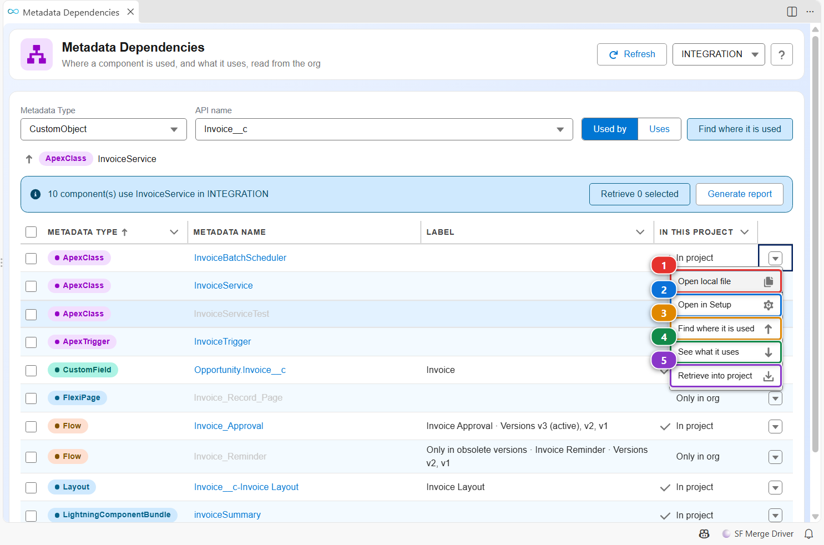Open the InvoiceBatchScheduler link
Viewport: 824px width, 545px height.
pos(240,258)
